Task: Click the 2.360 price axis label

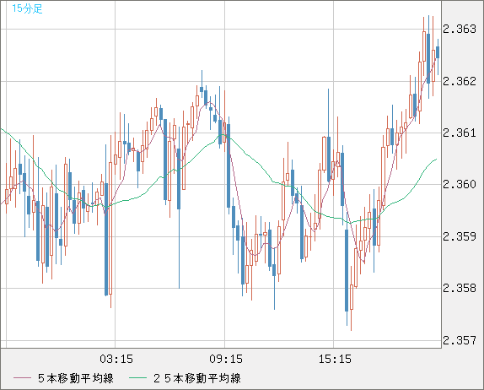Action: (x=460, y=185)
